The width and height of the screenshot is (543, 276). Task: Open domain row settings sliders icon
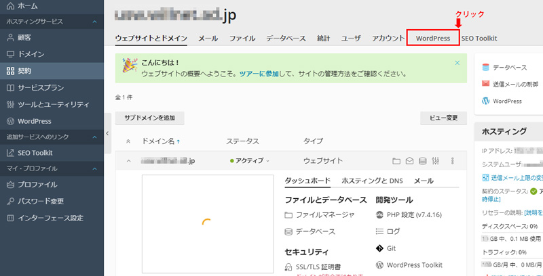coord(436,161)
